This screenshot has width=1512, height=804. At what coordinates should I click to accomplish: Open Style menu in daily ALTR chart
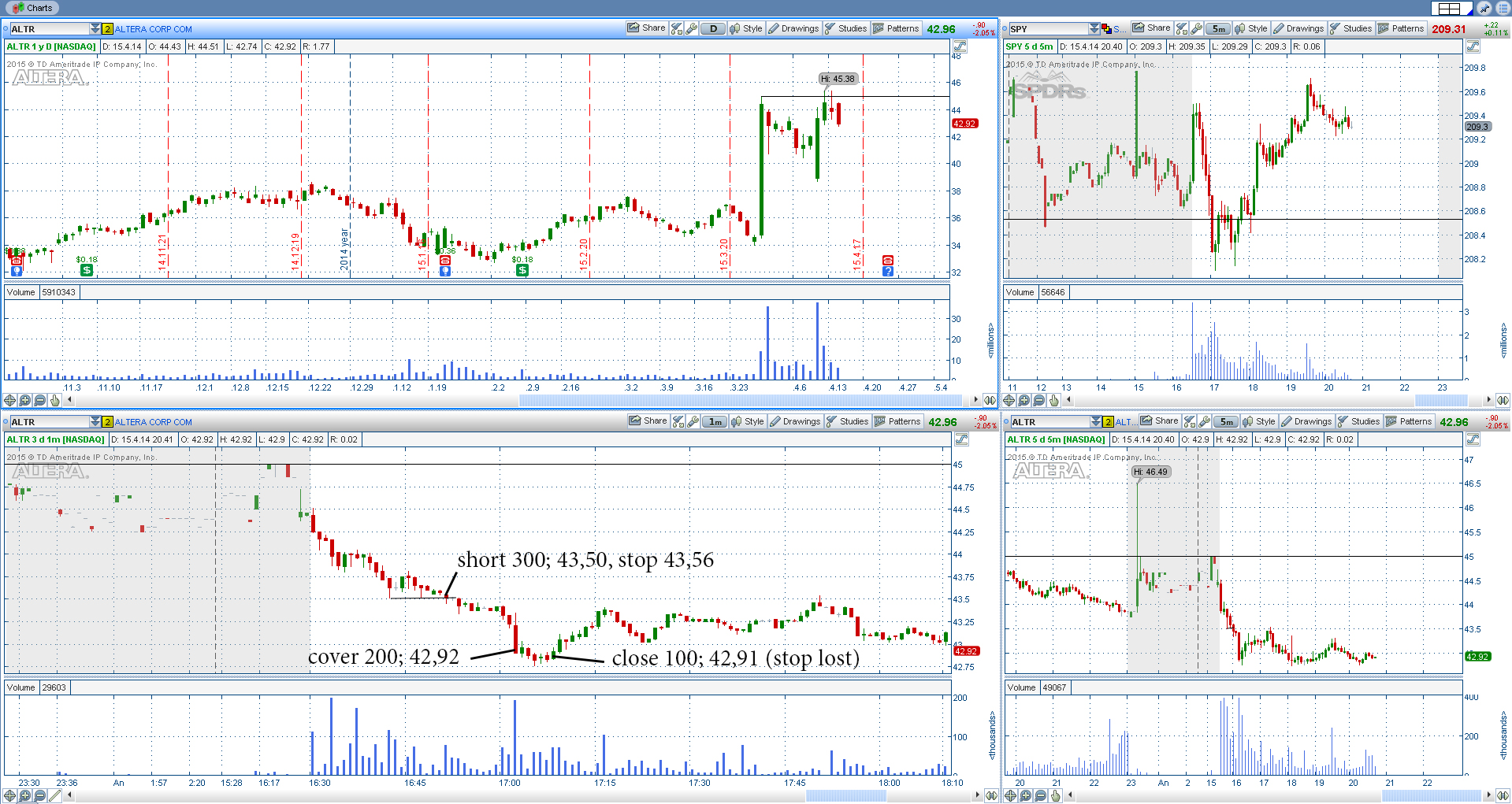[x=746, y=28]
